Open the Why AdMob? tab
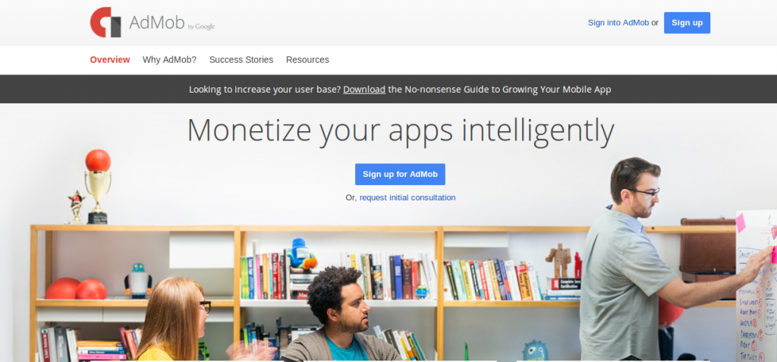Image resolution: width=777 pixels, height=362 pixels. coord(169,59)
